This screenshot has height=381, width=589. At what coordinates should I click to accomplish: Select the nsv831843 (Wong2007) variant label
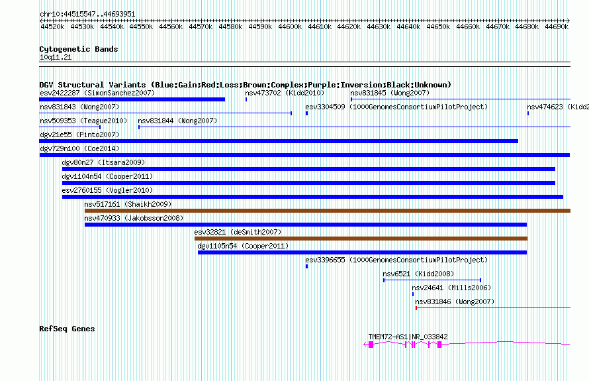pyautogui.click(x=79, y=107)
